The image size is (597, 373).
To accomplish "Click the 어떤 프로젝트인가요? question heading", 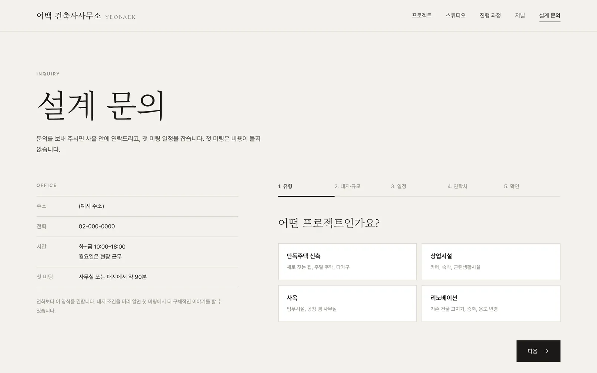I will coord(329,223).
